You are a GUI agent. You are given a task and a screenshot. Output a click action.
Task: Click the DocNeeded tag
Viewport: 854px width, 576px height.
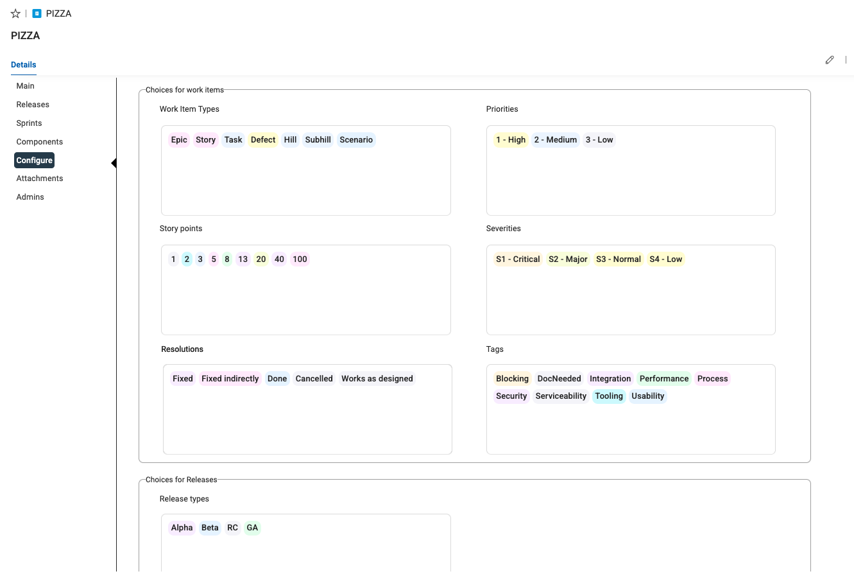click(559, 379)
